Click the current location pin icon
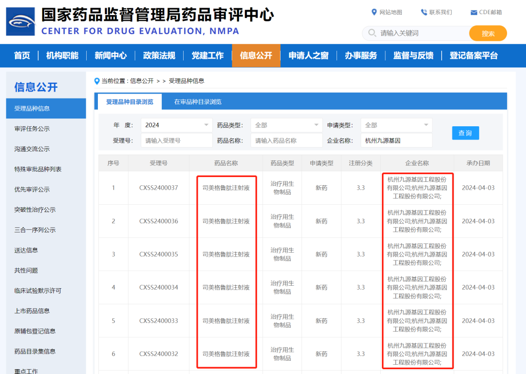526x374 pixels. coord(97,81)
